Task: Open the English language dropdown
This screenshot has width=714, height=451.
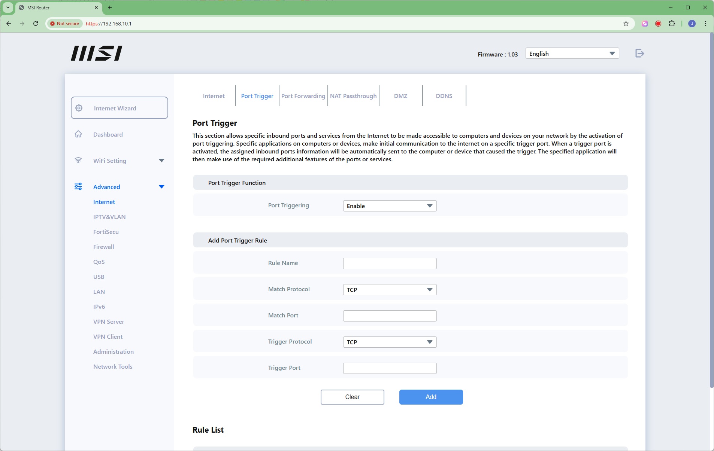Action: [x=572, y=54]
